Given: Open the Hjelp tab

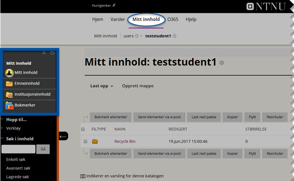Looking at the screenshot, I should (x=191, y=19).
